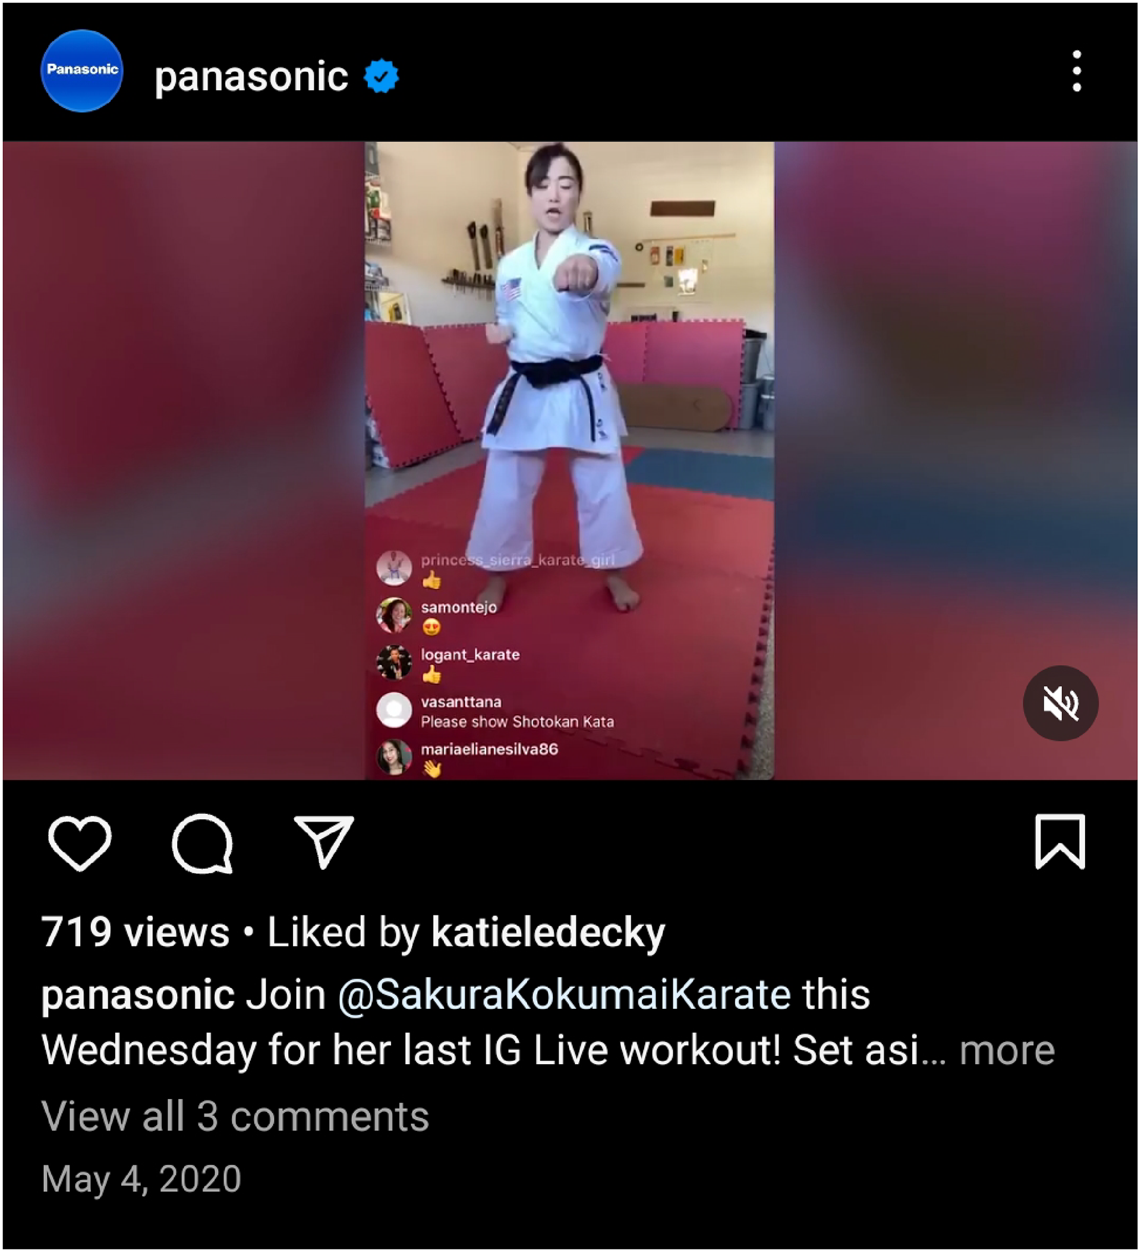Save post with bookmark icon
This screenshot has width=1141, height=1252.
(1060, 841)
